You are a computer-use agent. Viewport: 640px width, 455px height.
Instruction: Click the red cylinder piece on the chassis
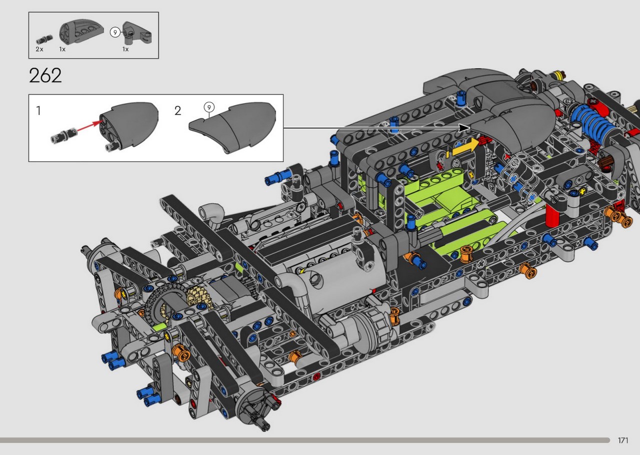coord(552,216)
